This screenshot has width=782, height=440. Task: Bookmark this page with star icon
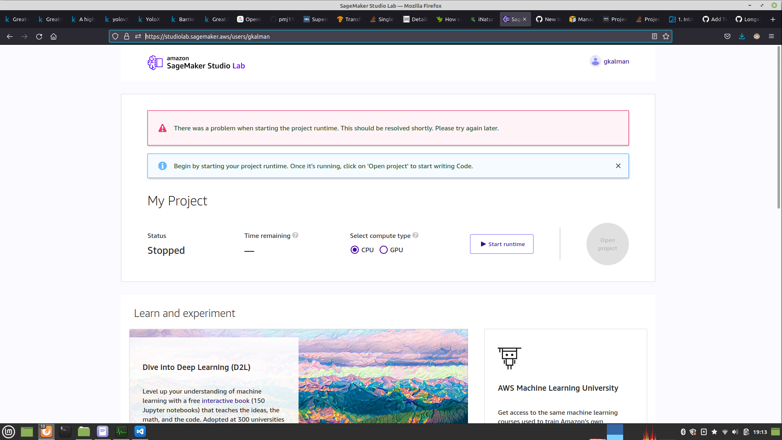(x=666, y=36)
